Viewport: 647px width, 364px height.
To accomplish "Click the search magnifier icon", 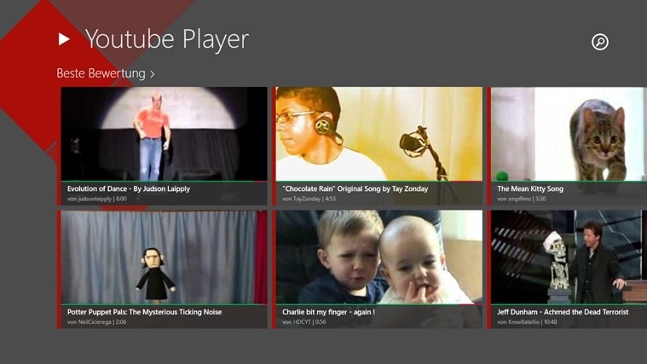I will pos(599,42).
